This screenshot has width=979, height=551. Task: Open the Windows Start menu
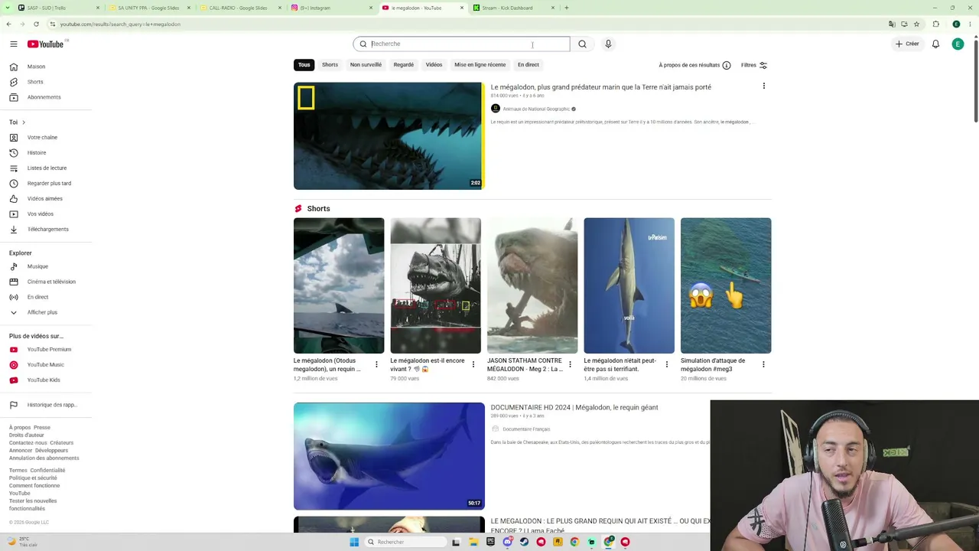pyautogui.click(x=354, y=542)
